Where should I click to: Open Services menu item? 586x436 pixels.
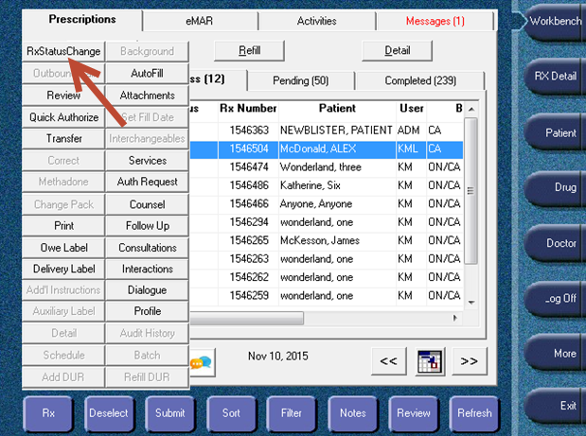tap(148, 161)
